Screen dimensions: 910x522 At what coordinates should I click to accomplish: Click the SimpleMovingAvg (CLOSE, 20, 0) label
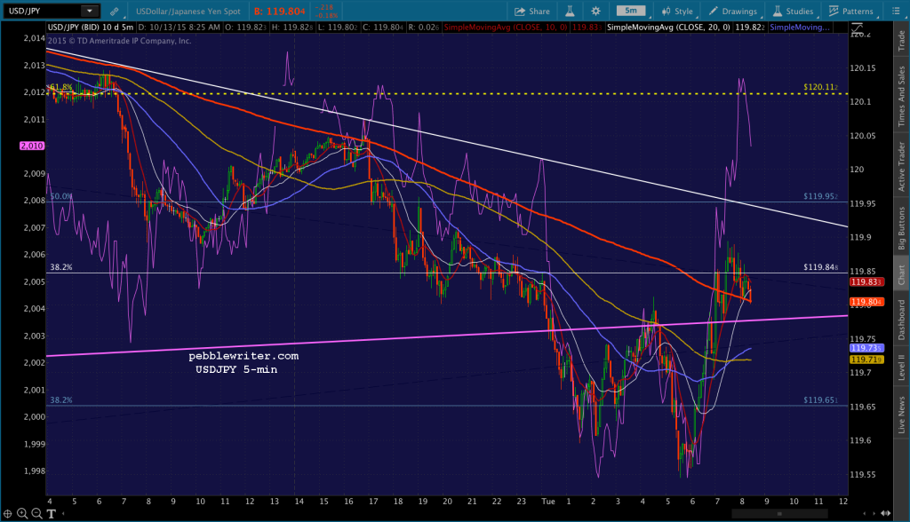668,28
